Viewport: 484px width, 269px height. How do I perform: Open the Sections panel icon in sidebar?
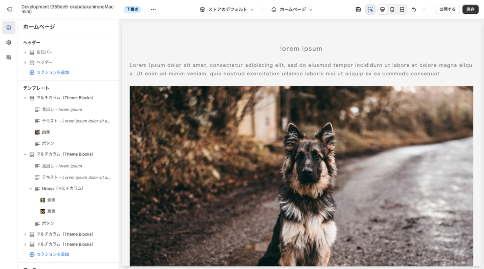9,28
